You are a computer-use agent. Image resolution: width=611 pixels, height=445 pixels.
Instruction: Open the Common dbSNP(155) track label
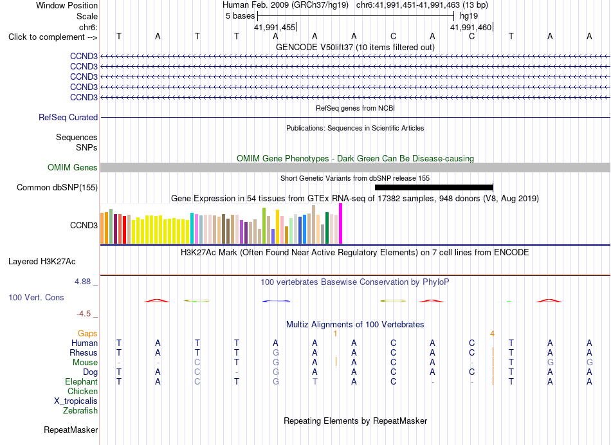tap(57, 187)
